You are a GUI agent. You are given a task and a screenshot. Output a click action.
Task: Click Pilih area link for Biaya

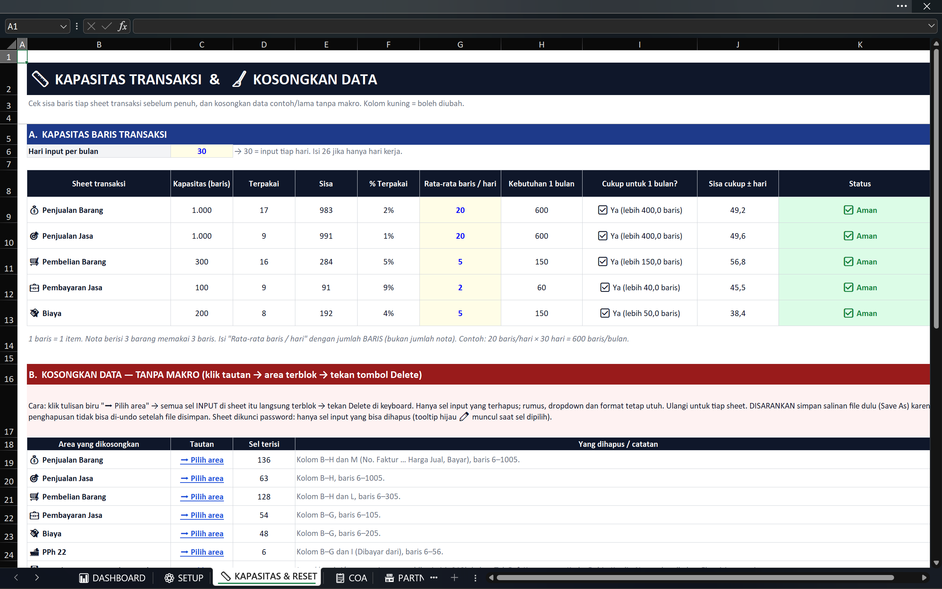(x=202, y=533)
